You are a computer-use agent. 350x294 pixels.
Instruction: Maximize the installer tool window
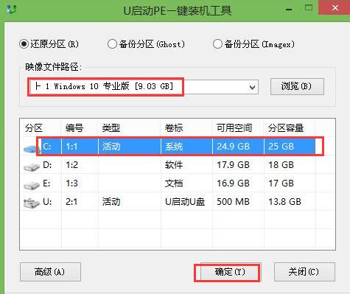309,8
